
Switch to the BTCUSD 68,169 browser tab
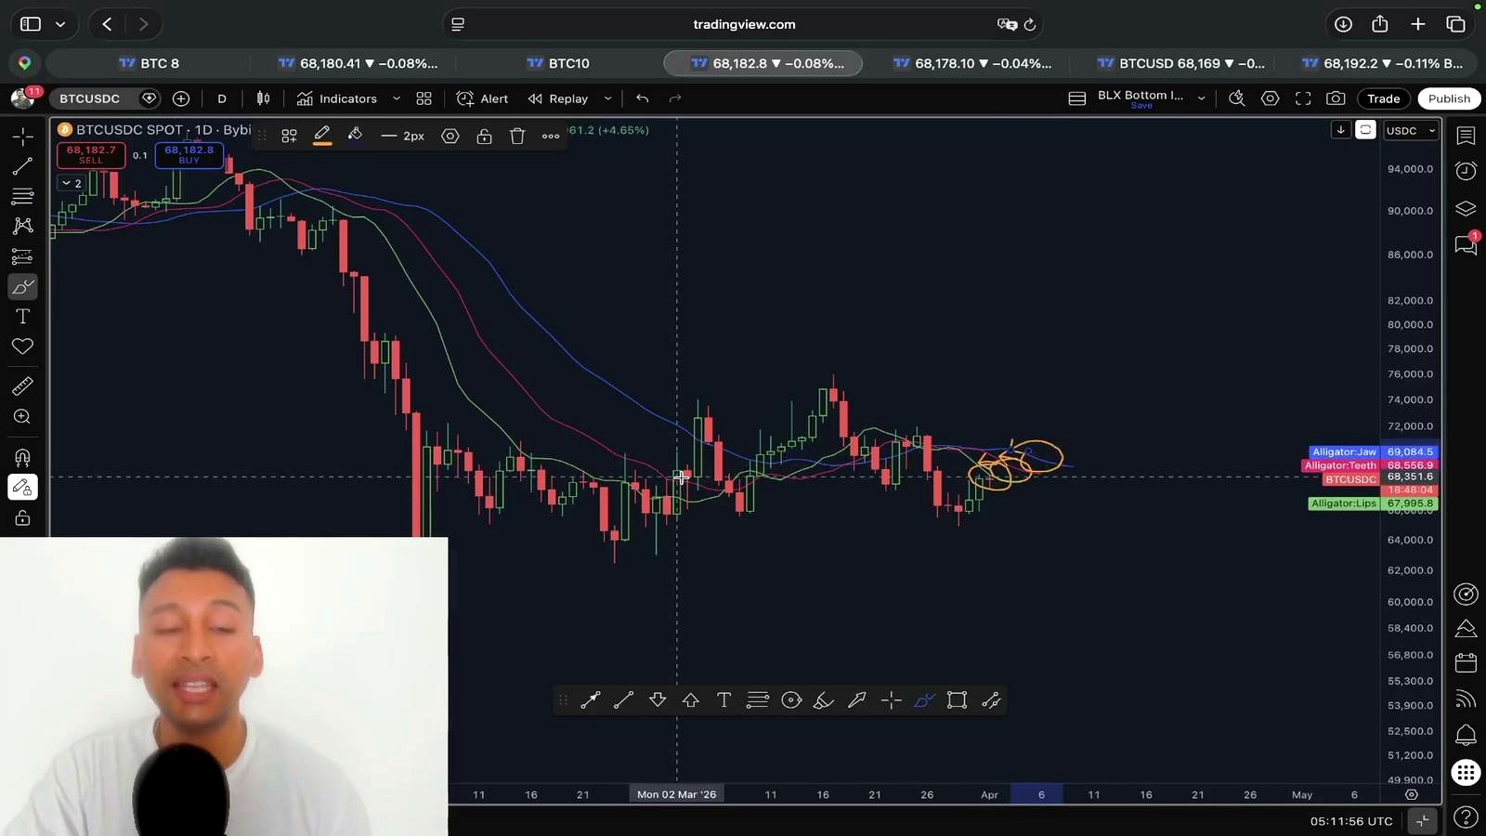click(1180, 63)
